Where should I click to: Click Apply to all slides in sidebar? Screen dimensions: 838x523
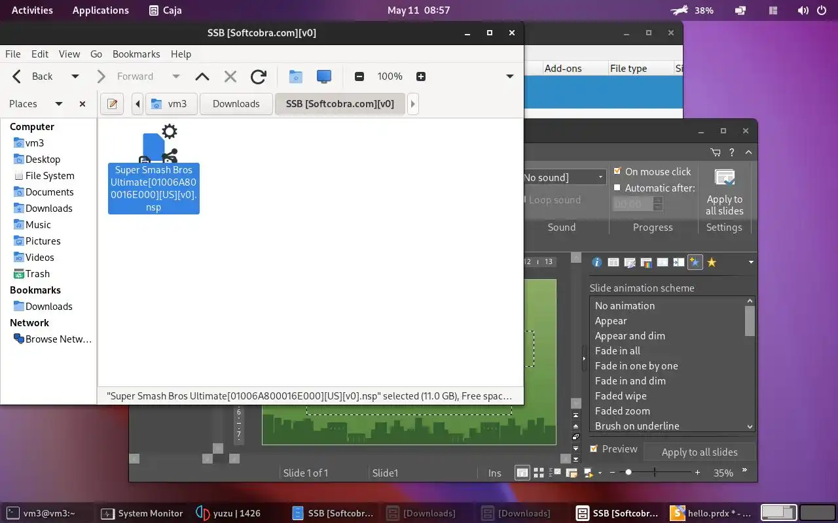point(699,452)
